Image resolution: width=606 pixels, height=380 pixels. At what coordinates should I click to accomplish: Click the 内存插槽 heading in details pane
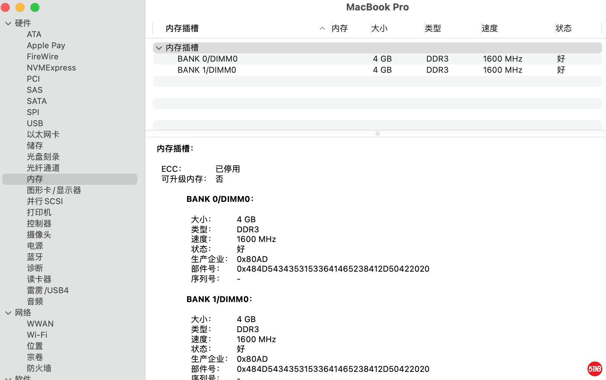(175, 149)
